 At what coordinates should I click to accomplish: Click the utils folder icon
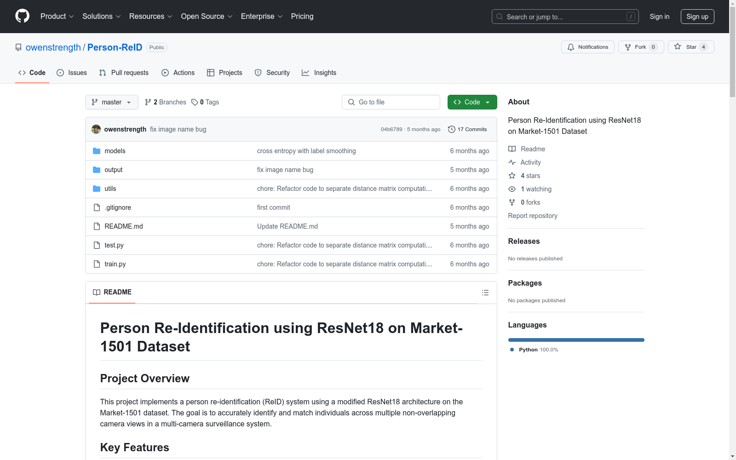(97, 189)
